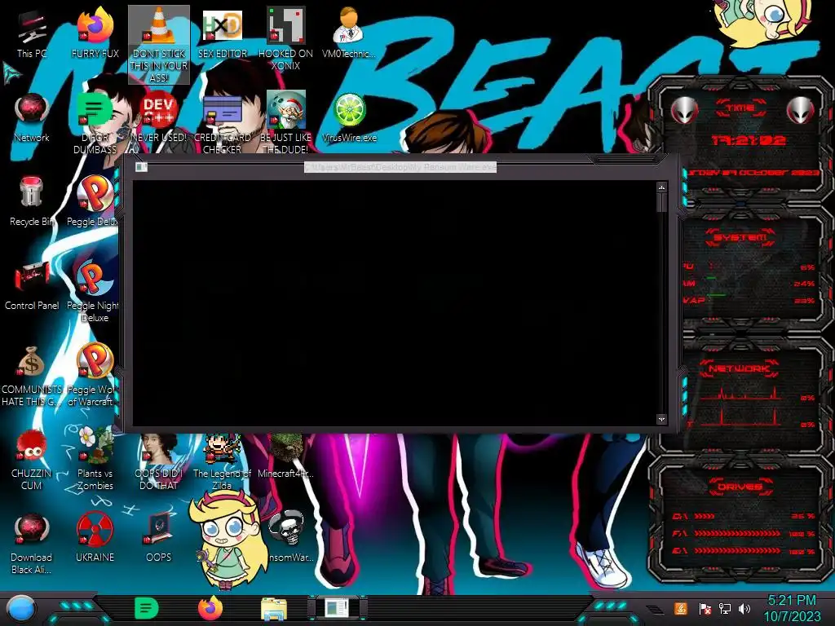The height and width of the screenshot is (626, 835).
Task: Open the Download Black Ali shortcut
Action: (x=32, y=544)
